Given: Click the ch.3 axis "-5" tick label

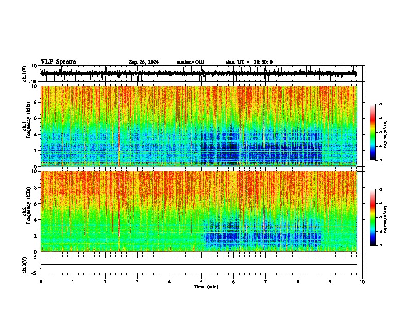Looking at the screenshot, I should 35,273.
